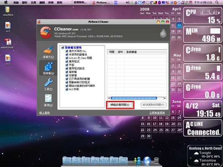Open the 序列 menu in the menu bar

[x=51, y=3]
